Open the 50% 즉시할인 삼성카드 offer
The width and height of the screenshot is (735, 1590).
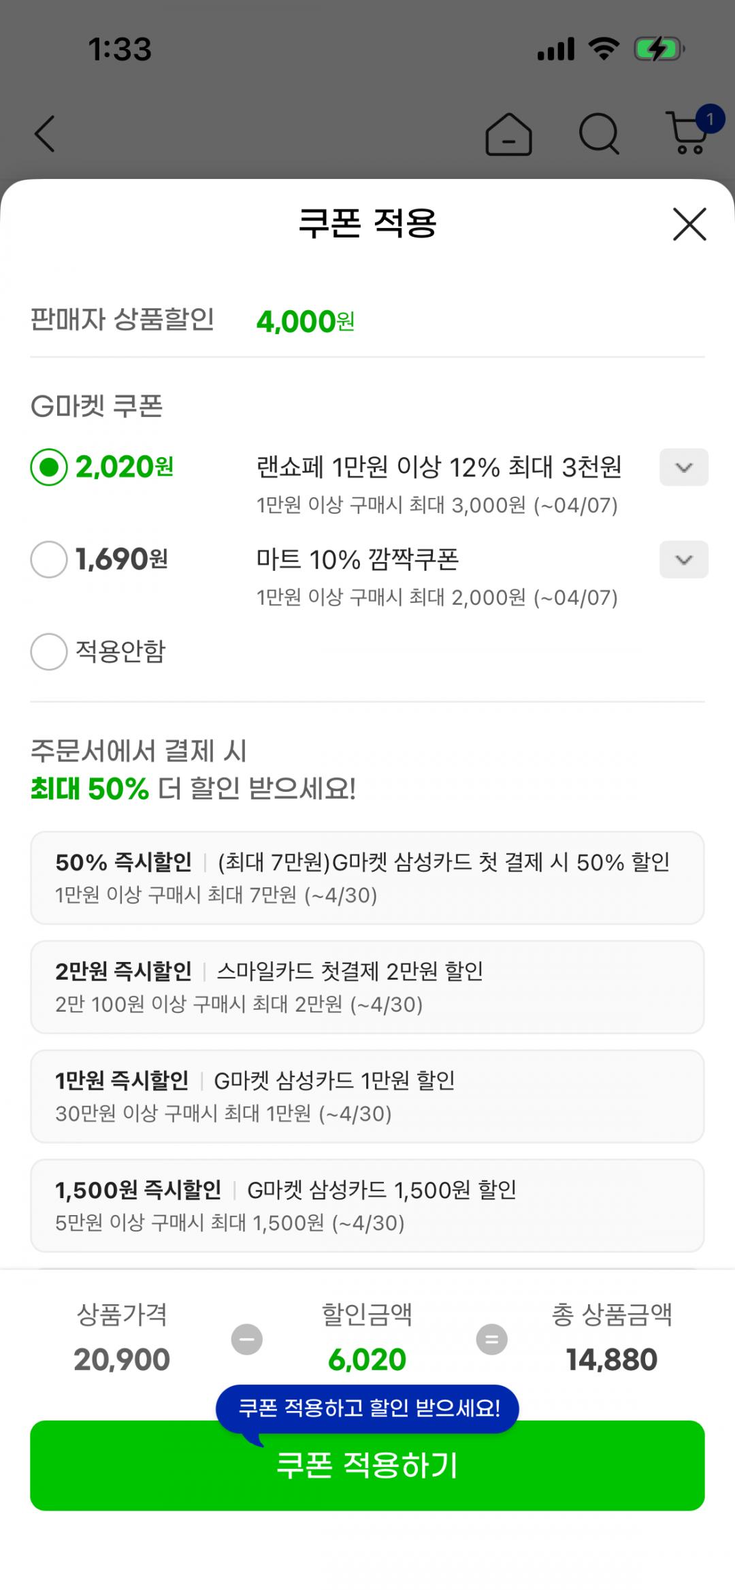(367, 878)
